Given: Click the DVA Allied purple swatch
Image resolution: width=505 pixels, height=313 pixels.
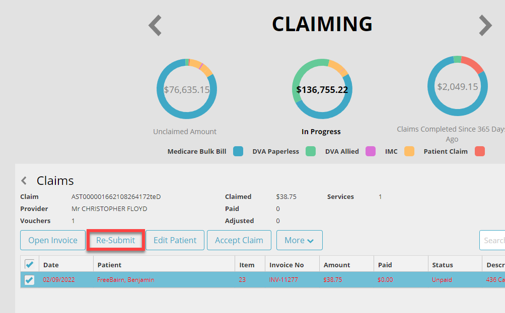Looking at the screenshot, I should tap(371, 151).
